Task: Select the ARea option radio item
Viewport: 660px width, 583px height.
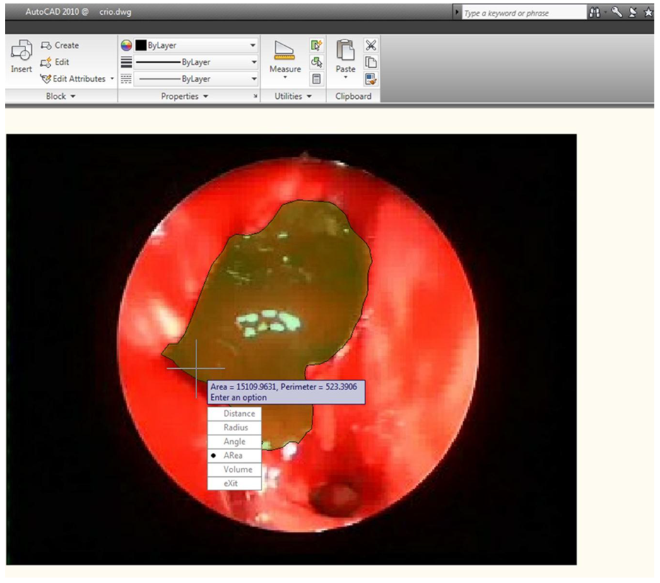Action: click(234, 456)
